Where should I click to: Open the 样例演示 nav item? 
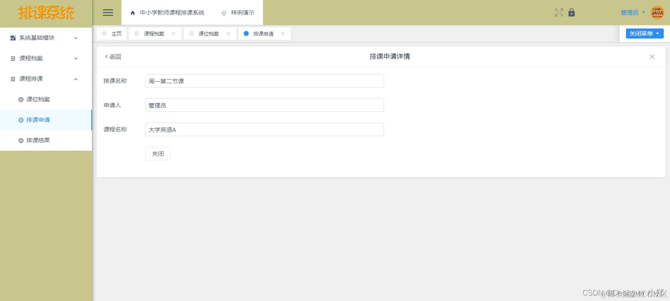pyautogui.click(x=238, y=13)
